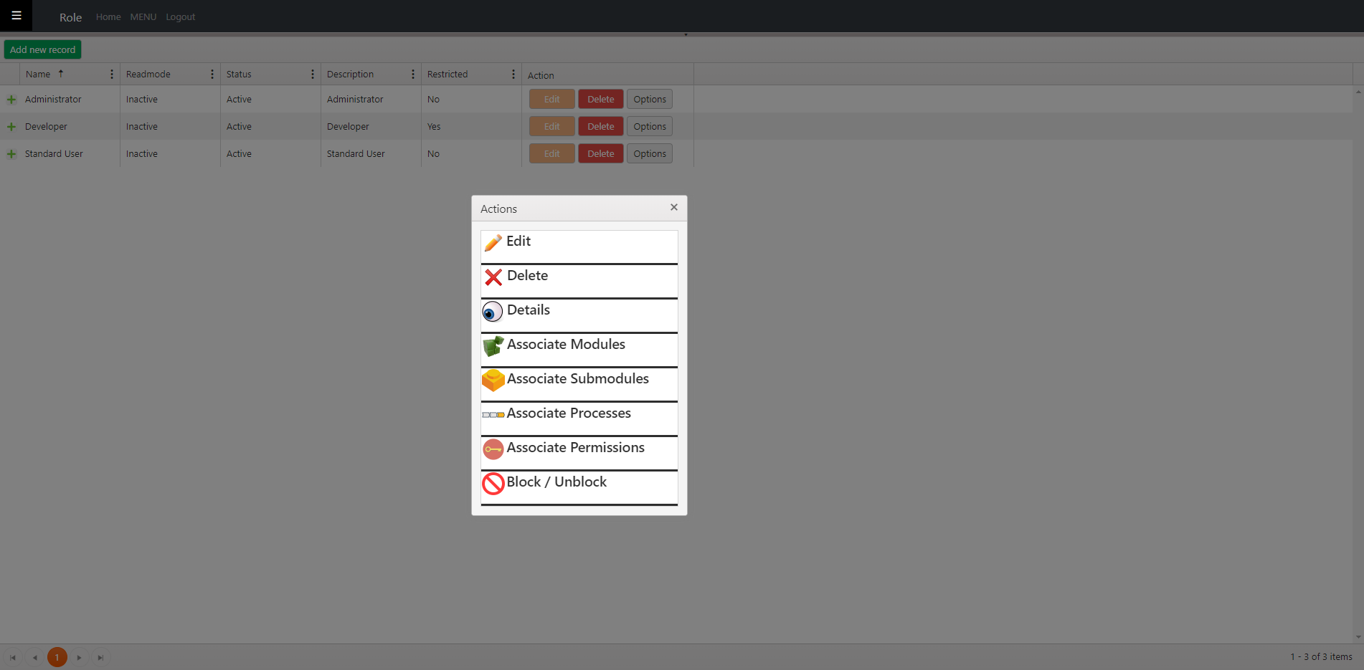Click the Status column header
Image resolution: width=1364 pixels, height=670 pixels.
pos(239,75)
